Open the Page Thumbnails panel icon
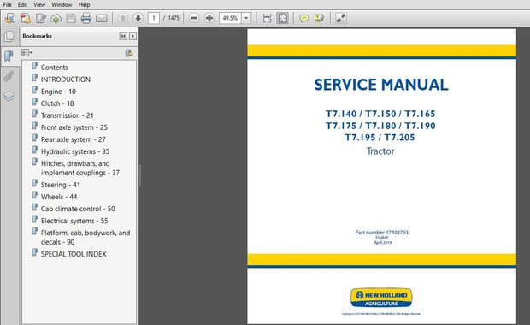This screenshot has height=325, width=530. (x=9, y=37)
